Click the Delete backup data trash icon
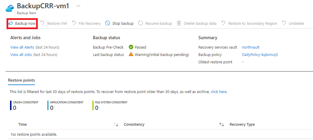The width and height of the screenshot is (313, 140). 179,23
